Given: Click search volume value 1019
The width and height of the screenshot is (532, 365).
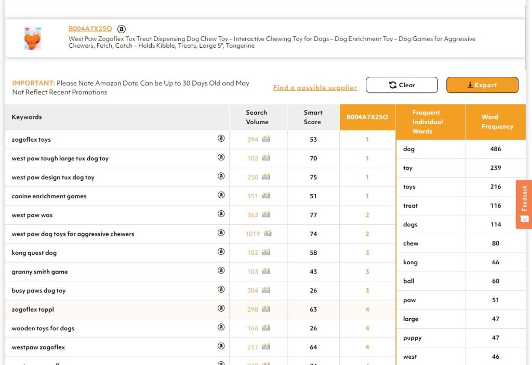Looking at the screenshot, I should coord(253,234).
